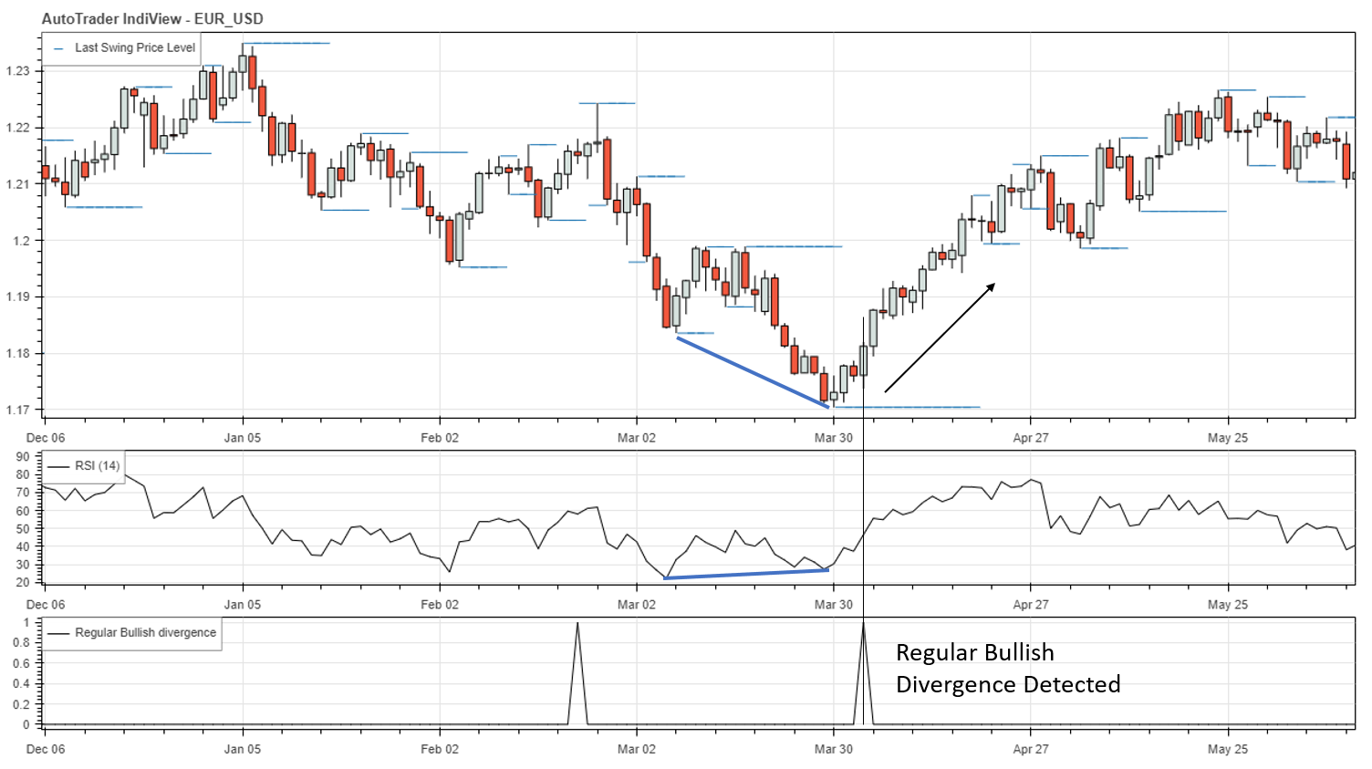Image resolution: width=1372 pixels, height=769 pixels.
Task: Click Jan 05 label under the candlestick chart
Action: 243,438
